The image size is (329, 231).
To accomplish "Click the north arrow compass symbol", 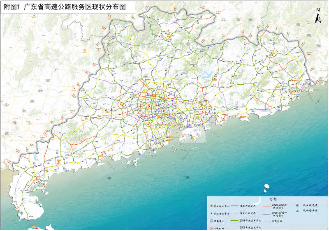I will point(318,17).
